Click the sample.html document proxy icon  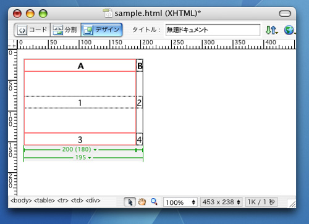[108, 13]
